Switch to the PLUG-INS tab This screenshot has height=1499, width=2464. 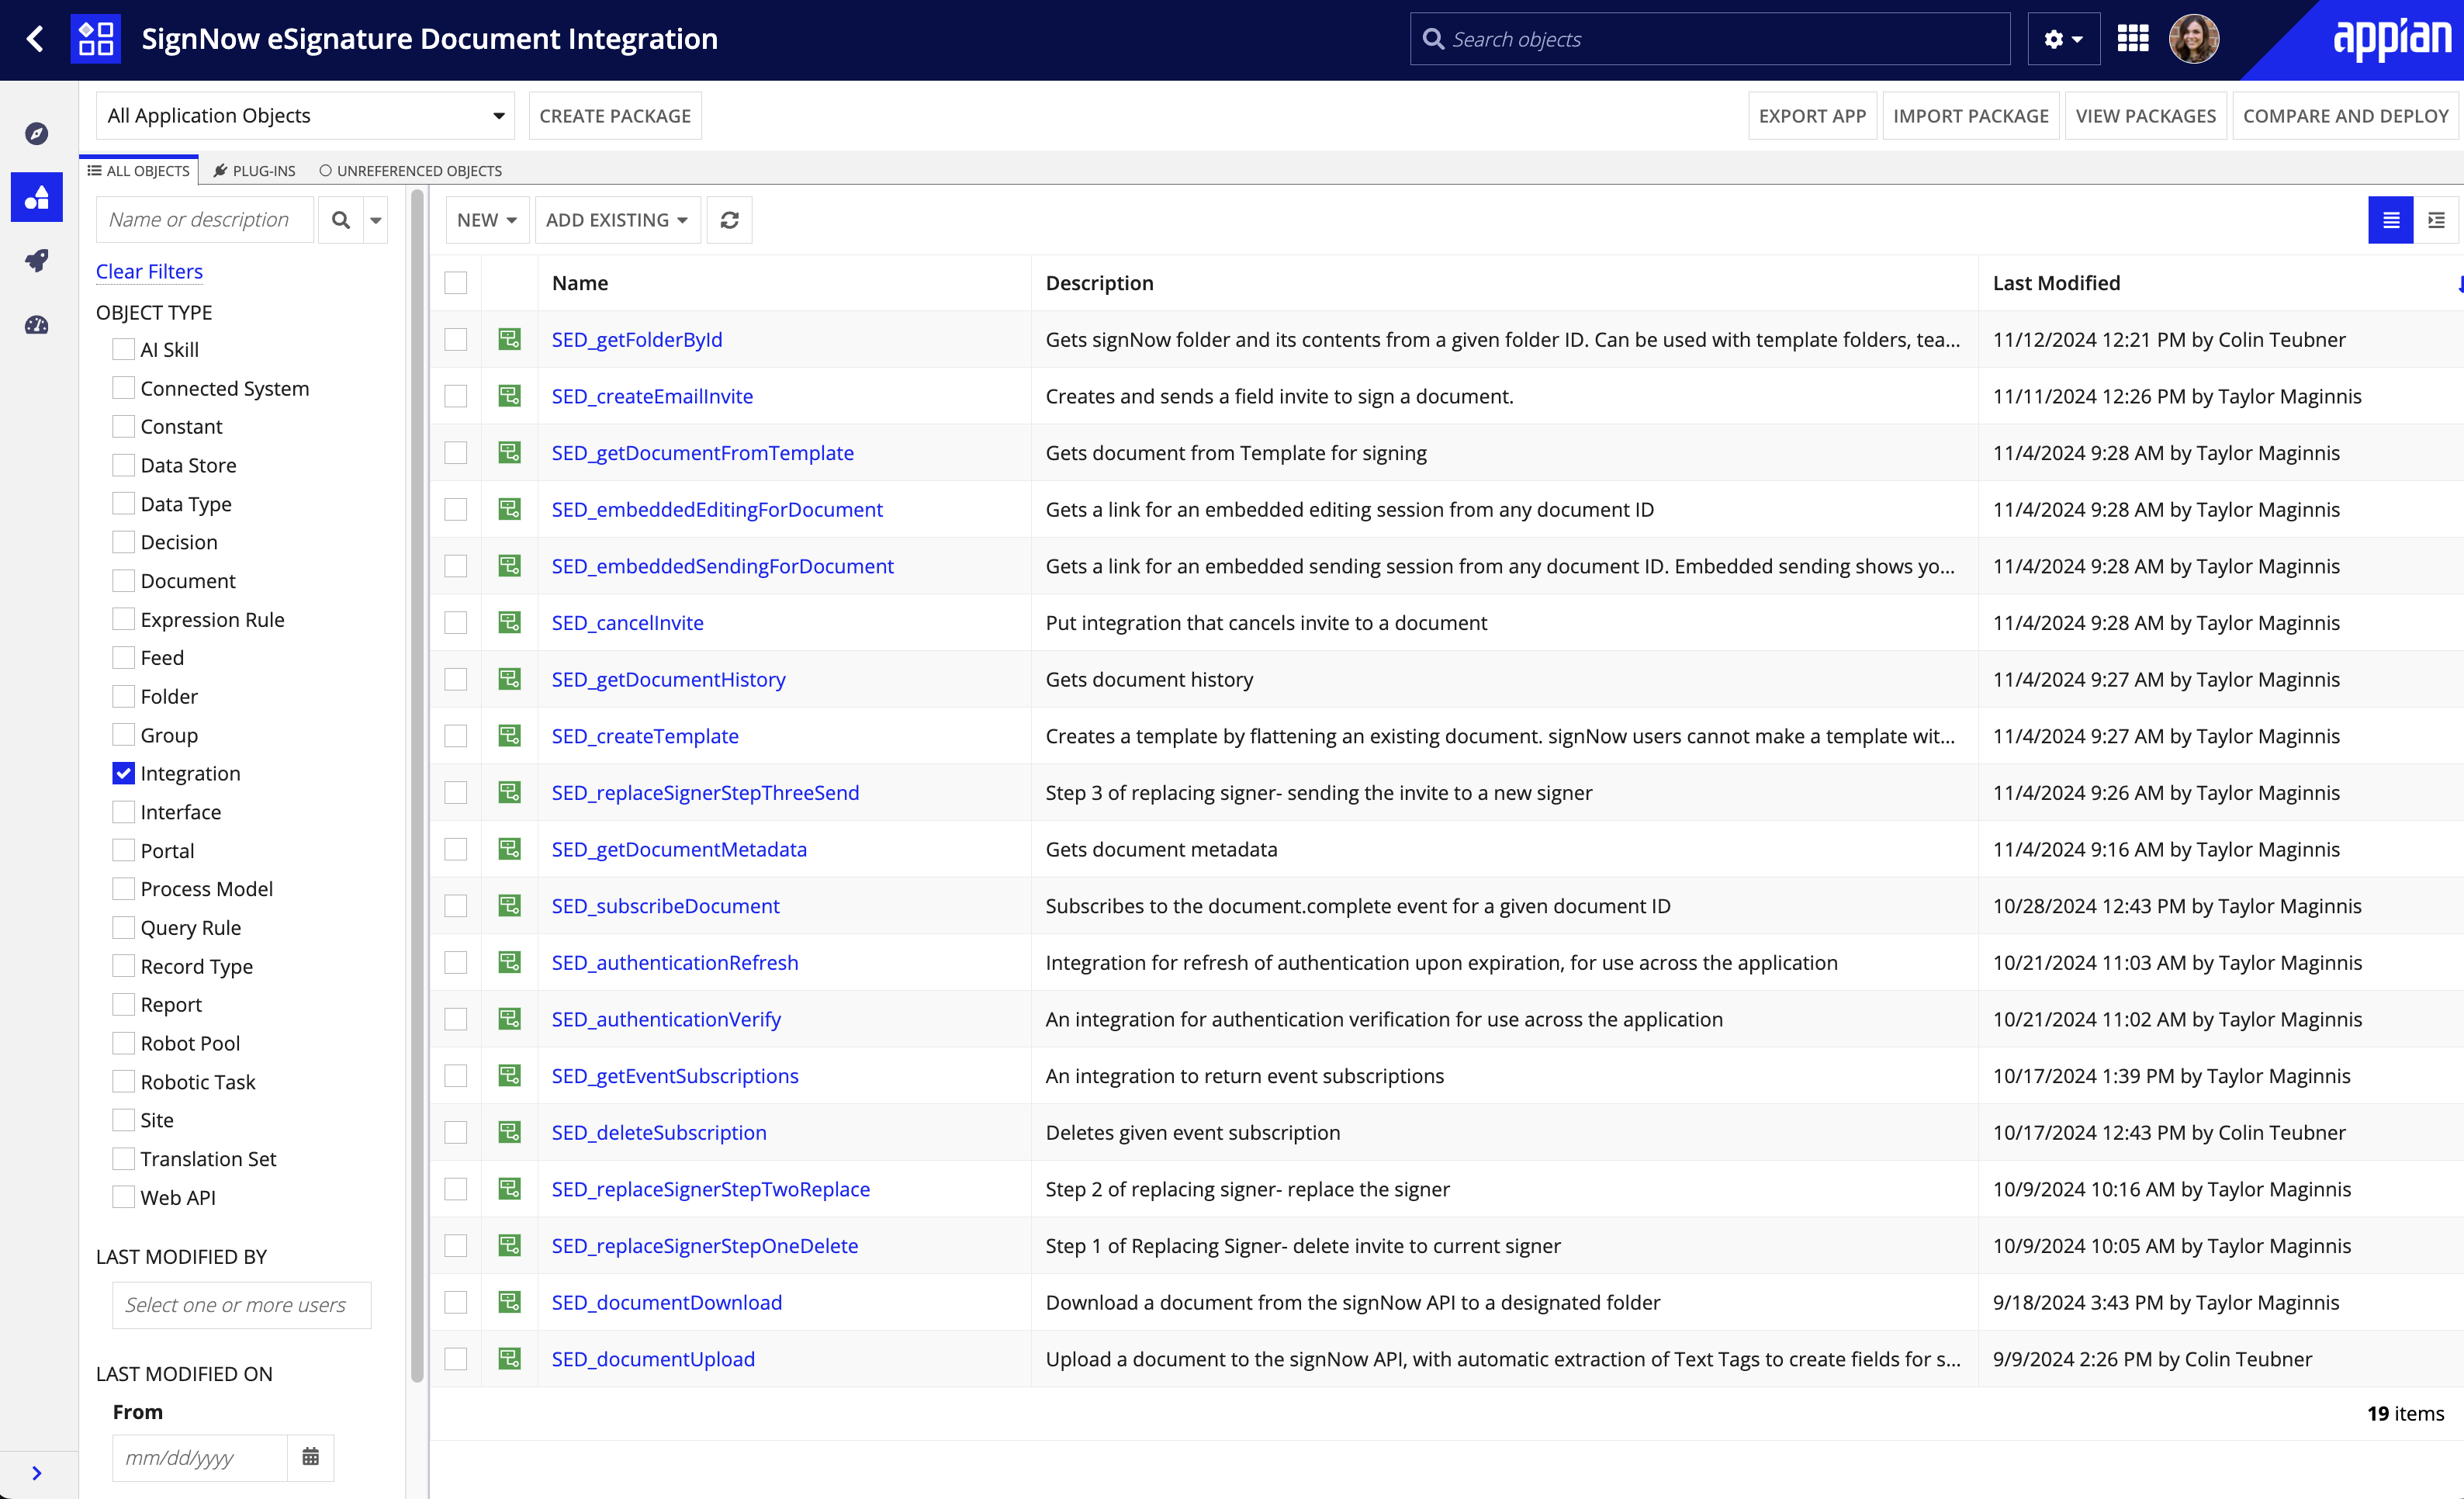pyautogui.click(x=254, y=171)
